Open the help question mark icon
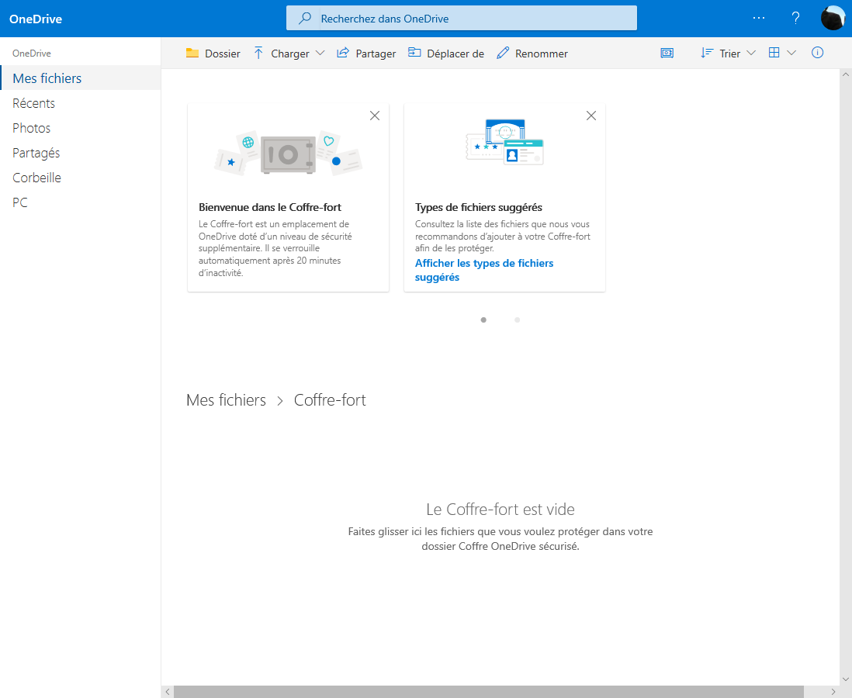The height and width of the screenshot is (698, 852). (795, 19)
